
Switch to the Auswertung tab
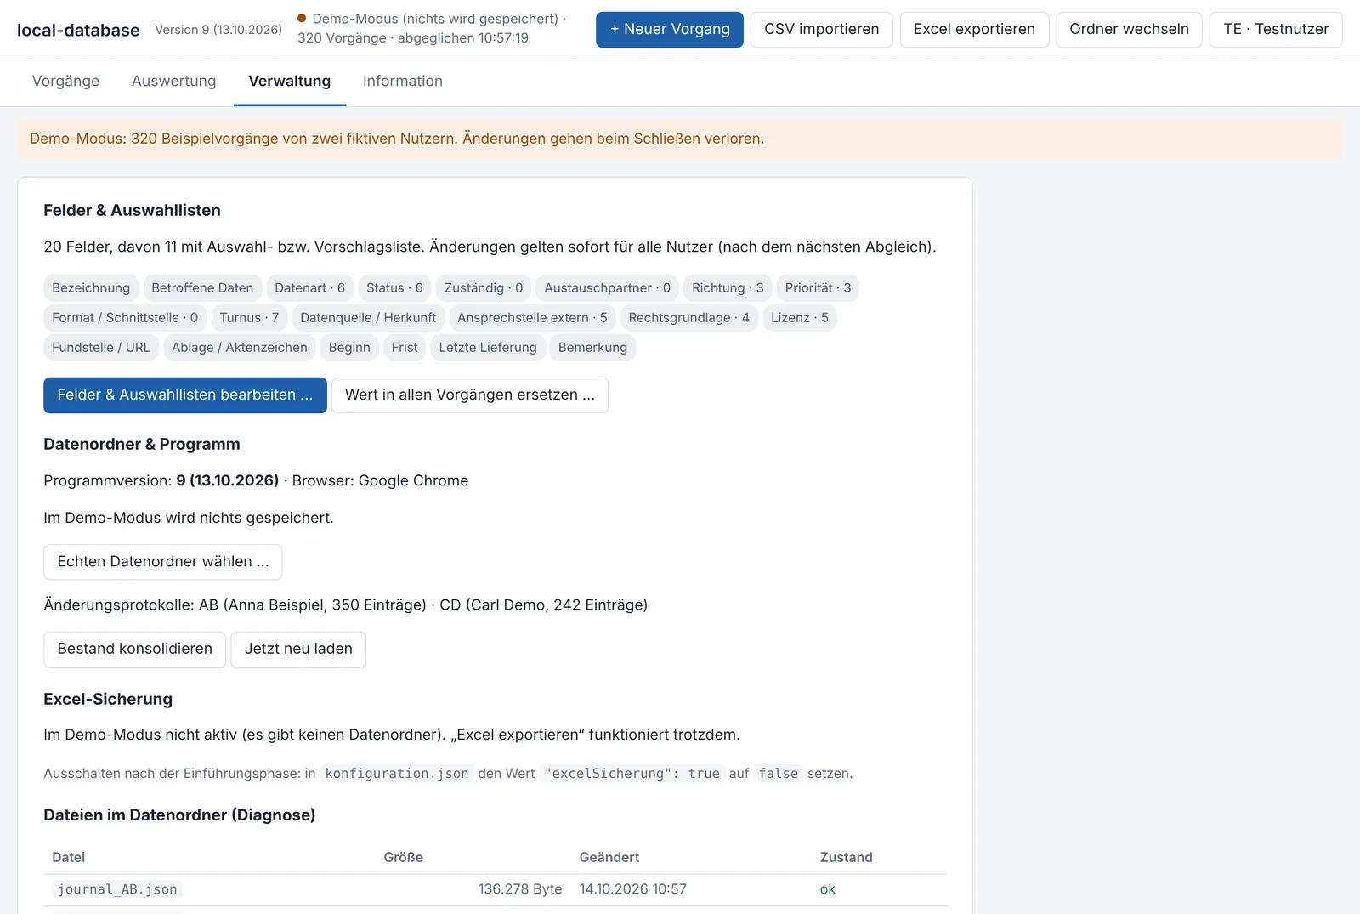(x=174, y=82)
